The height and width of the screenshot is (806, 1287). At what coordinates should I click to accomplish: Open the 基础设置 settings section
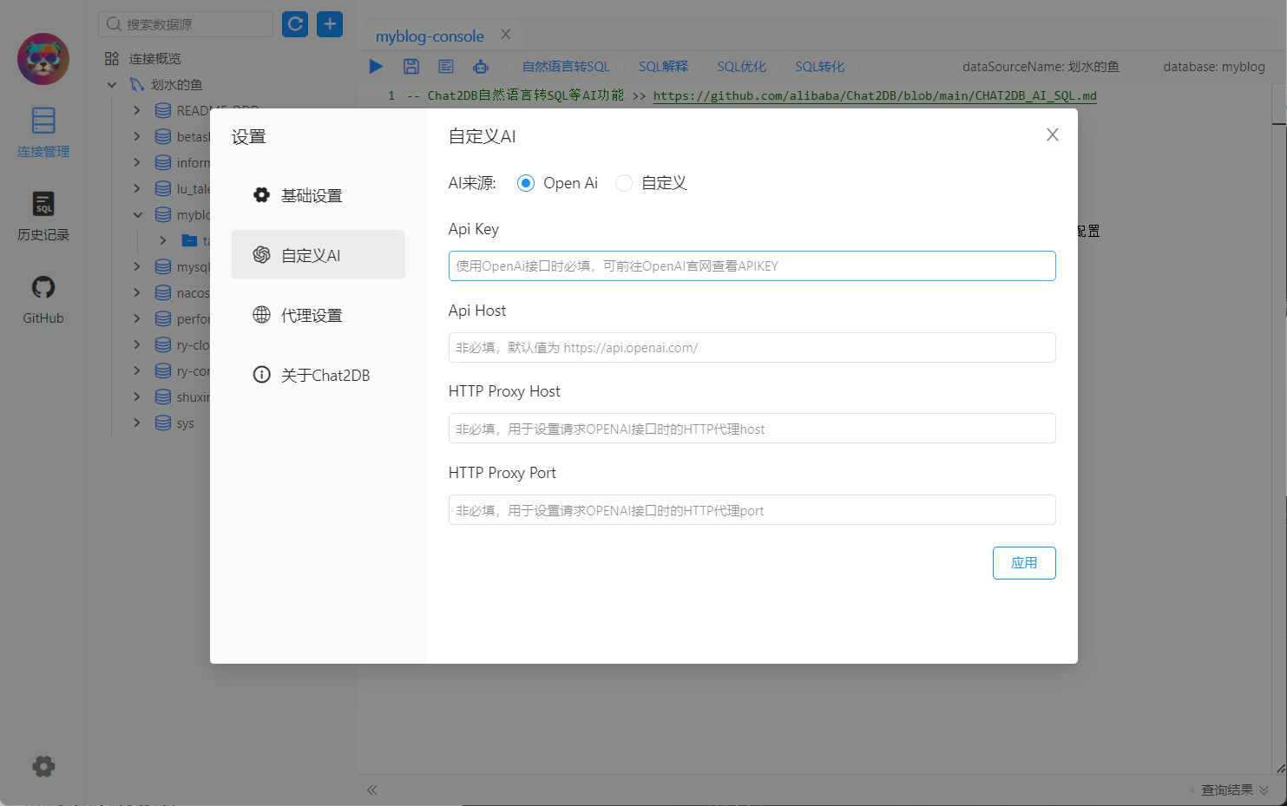(x=318, y=195)
